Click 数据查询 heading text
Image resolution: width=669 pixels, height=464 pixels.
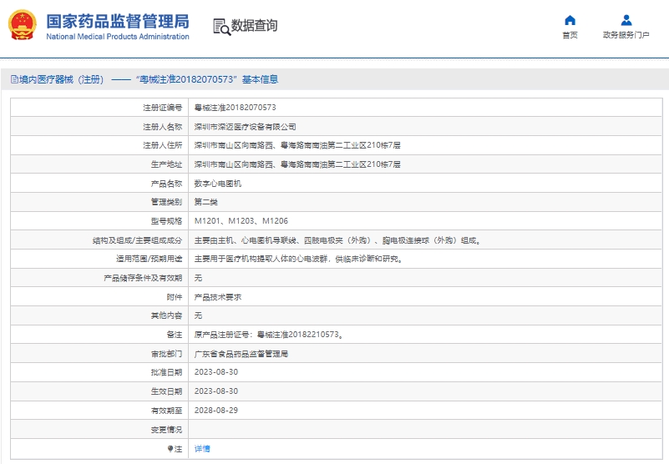(254, 26)
